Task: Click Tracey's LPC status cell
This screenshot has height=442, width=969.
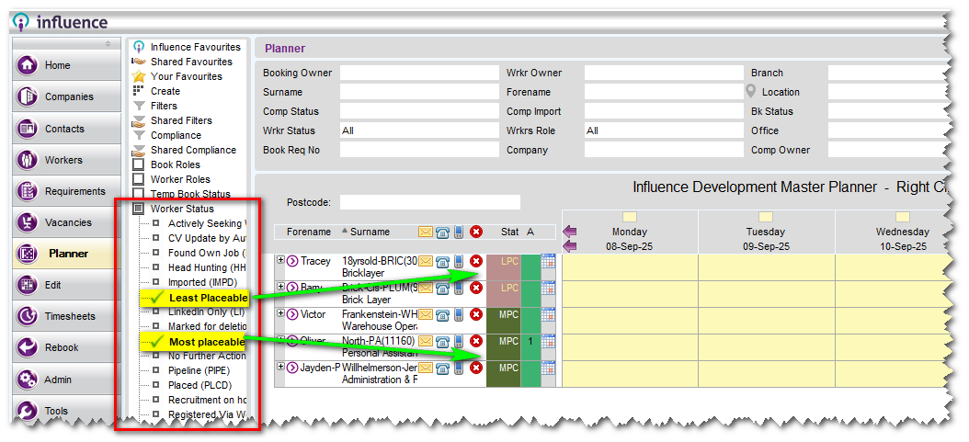Action: [x=504, y=267]
